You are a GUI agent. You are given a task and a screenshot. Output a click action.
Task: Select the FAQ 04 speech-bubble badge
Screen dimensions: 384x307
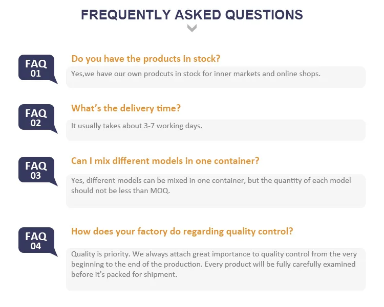pos(36,241)
